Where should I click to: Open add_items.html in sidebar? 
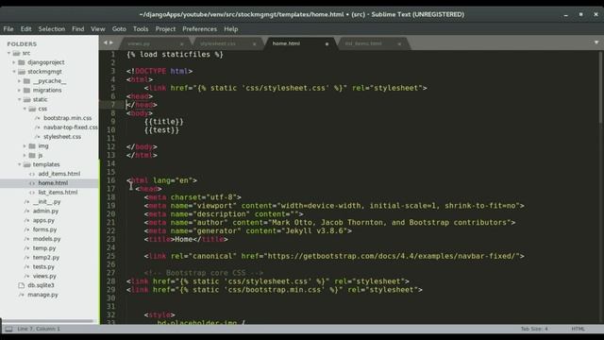pyautogui.click(x=59, y=174)
